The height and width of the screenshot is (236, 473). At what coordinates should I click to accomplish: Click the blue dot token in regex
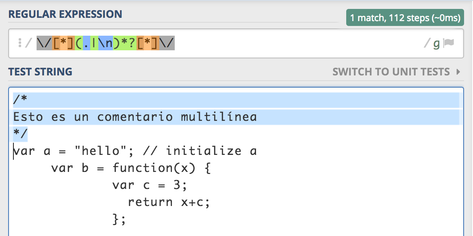(x=86, y=43)
